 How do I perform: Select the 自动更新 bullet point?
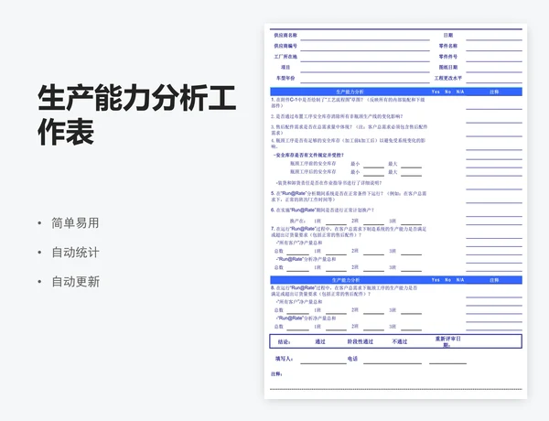tap(75, 282)
